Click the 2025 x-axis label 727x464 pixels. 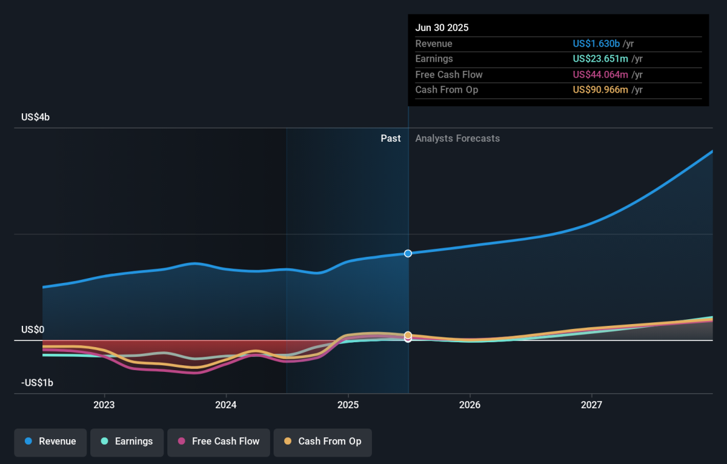[348, 405]
